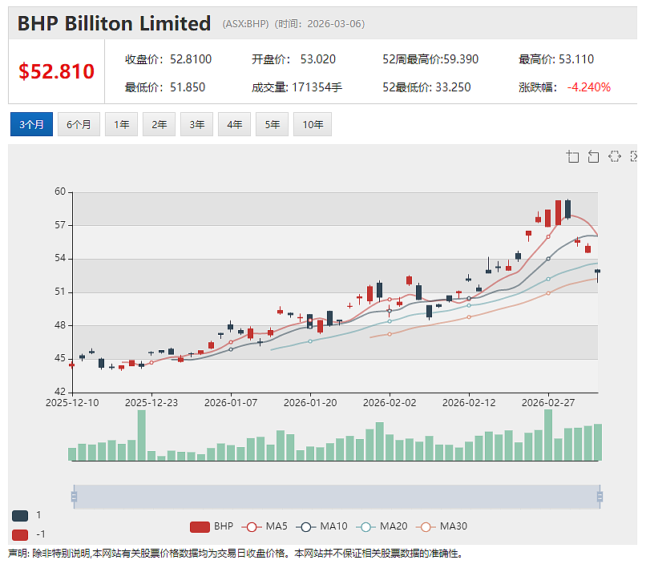Click the y-axis label 54
This screenshot has height=568, width=646.
(60, 258)
